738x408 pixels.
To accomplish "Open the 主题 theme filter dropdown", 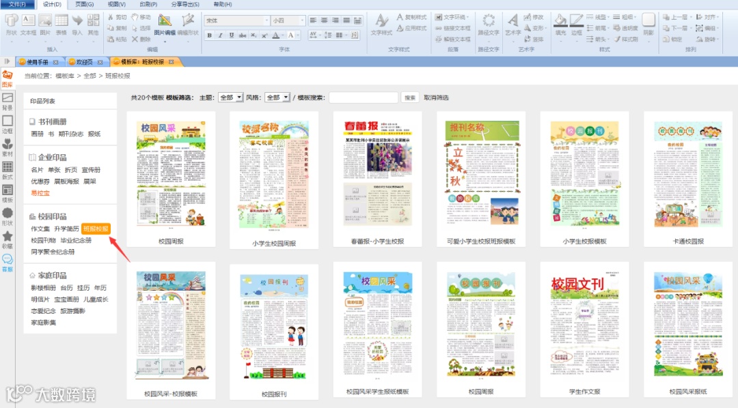I will [x=231, y=98].
